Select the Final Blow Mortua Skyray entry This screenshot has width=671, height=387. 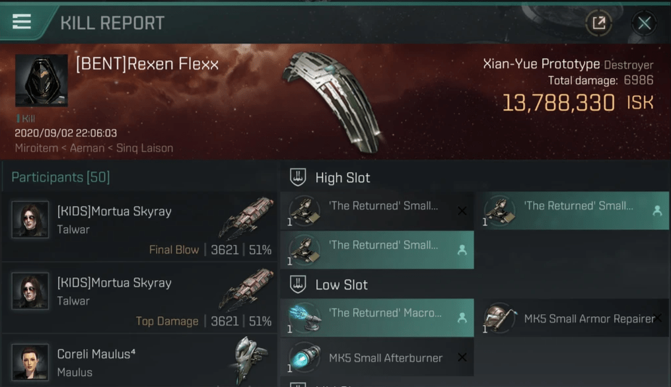(x=139, y=227)
